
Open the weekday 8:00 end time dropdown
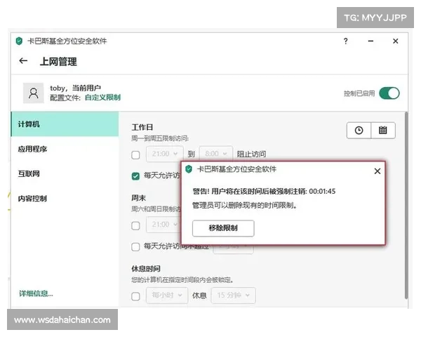click(x=216, y=154)
